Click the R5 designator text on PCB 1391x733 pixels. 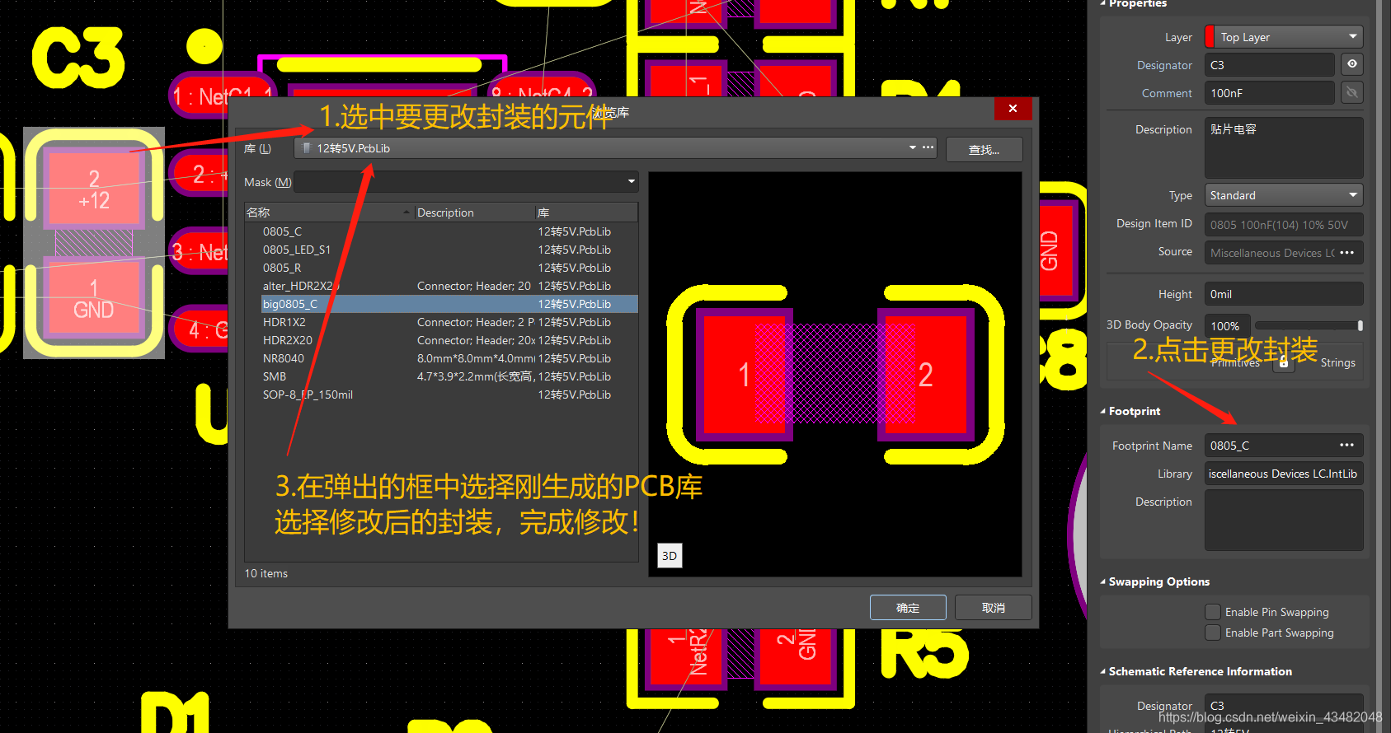tap(925, 655)
